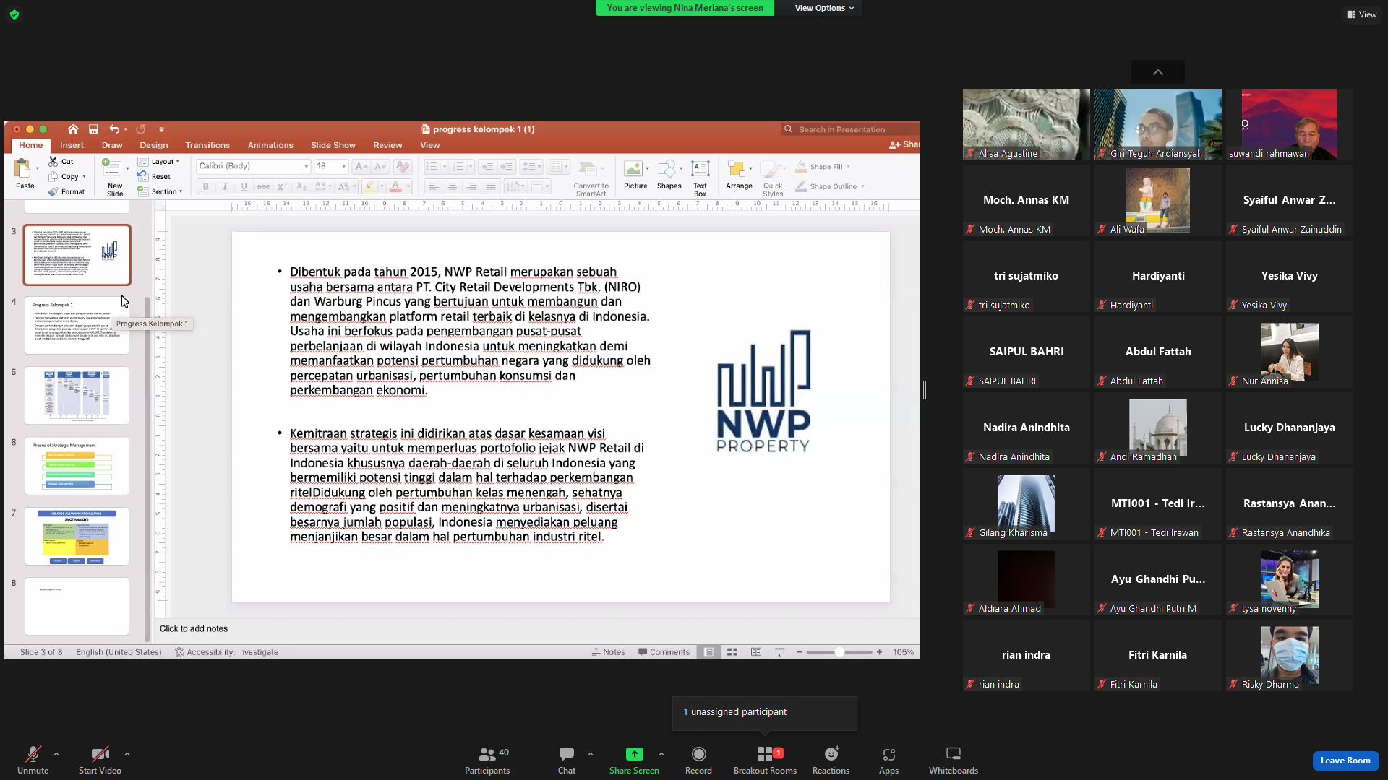Toggle Strikethrough formatting

(263, 186)
